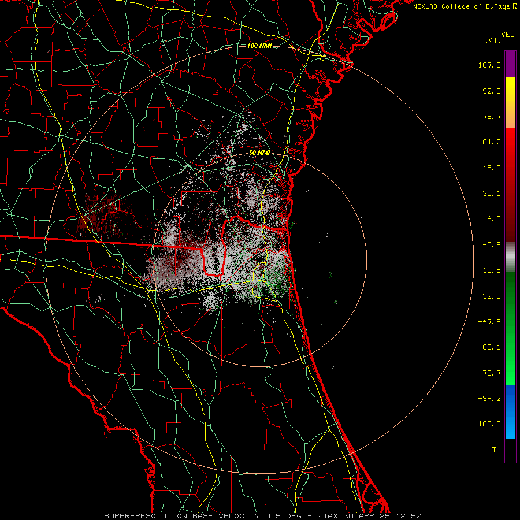This screenshot has width=520, height=520.
Task: Click the '50 NMI' range ring label
Action: coord(259,153)
